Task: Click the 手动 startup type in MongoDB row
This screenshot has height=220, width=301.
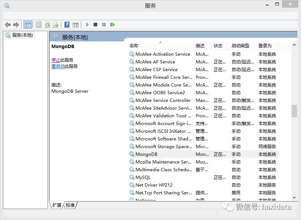Action: [236, 154]
